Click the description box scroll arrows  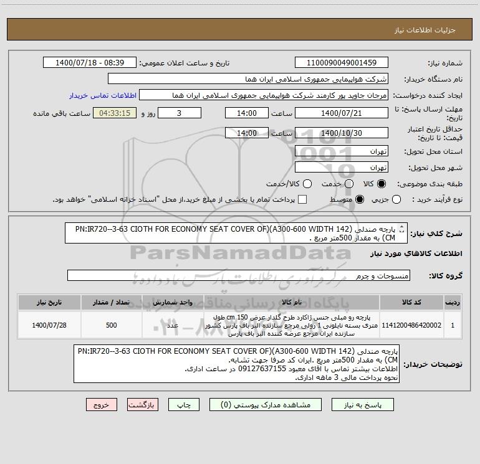[x=402, y=229]
